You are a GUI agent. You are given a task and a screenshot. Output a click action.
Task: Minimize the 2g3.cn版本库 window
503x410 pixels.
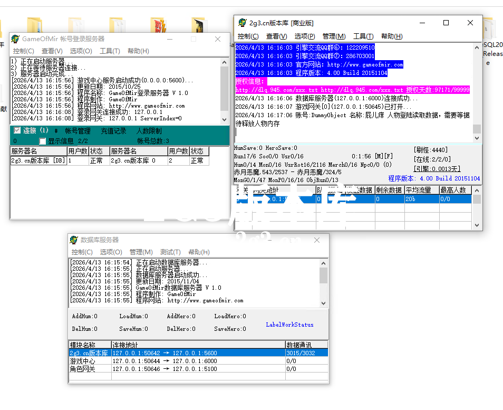pyautogui.click(x=422, y=23)
